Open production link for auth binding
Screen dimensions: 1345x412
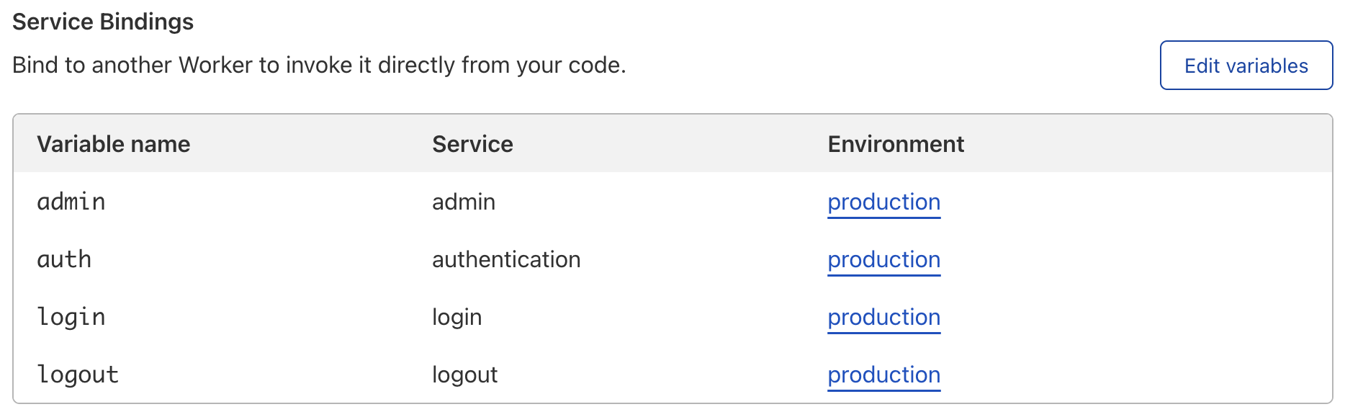point(883,260)
